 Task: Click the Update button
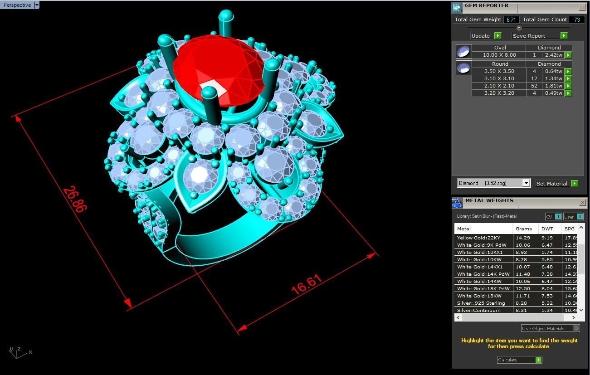[485, 36]
